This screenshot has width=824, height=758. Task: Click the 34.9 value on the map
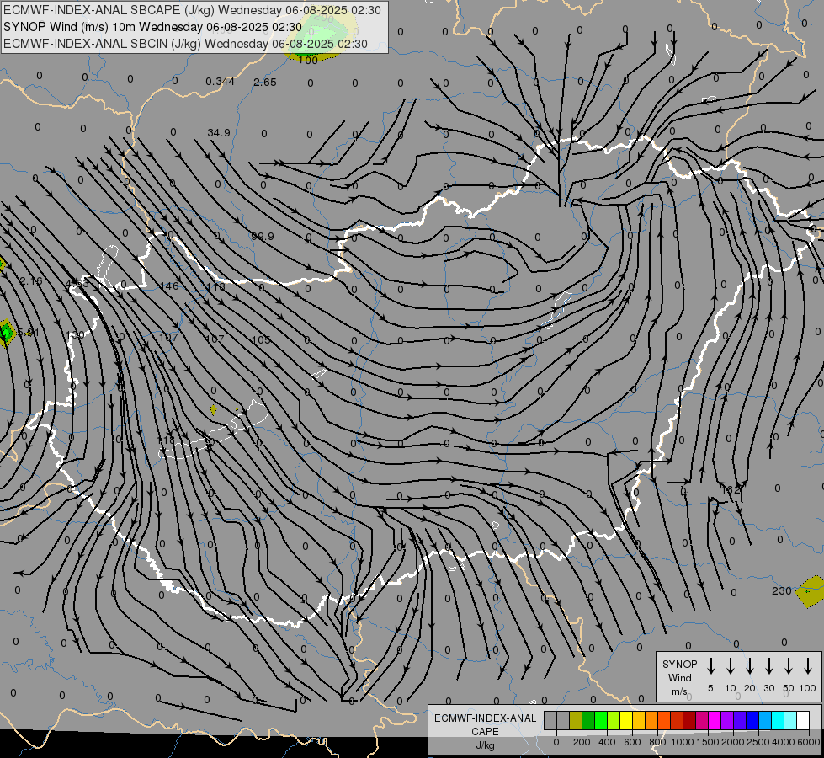point(219,133)
